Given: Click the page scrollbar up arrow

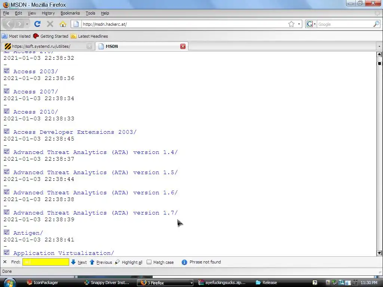Looking at the screenshot, I should point(379,54).
